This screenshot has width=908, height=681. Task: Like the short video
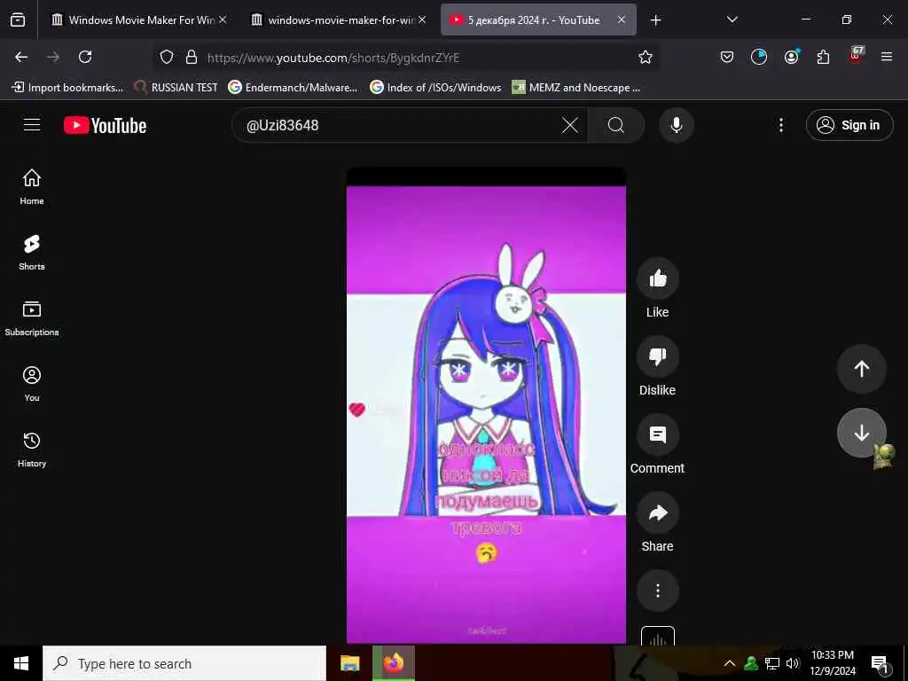[x=658, y=278]
